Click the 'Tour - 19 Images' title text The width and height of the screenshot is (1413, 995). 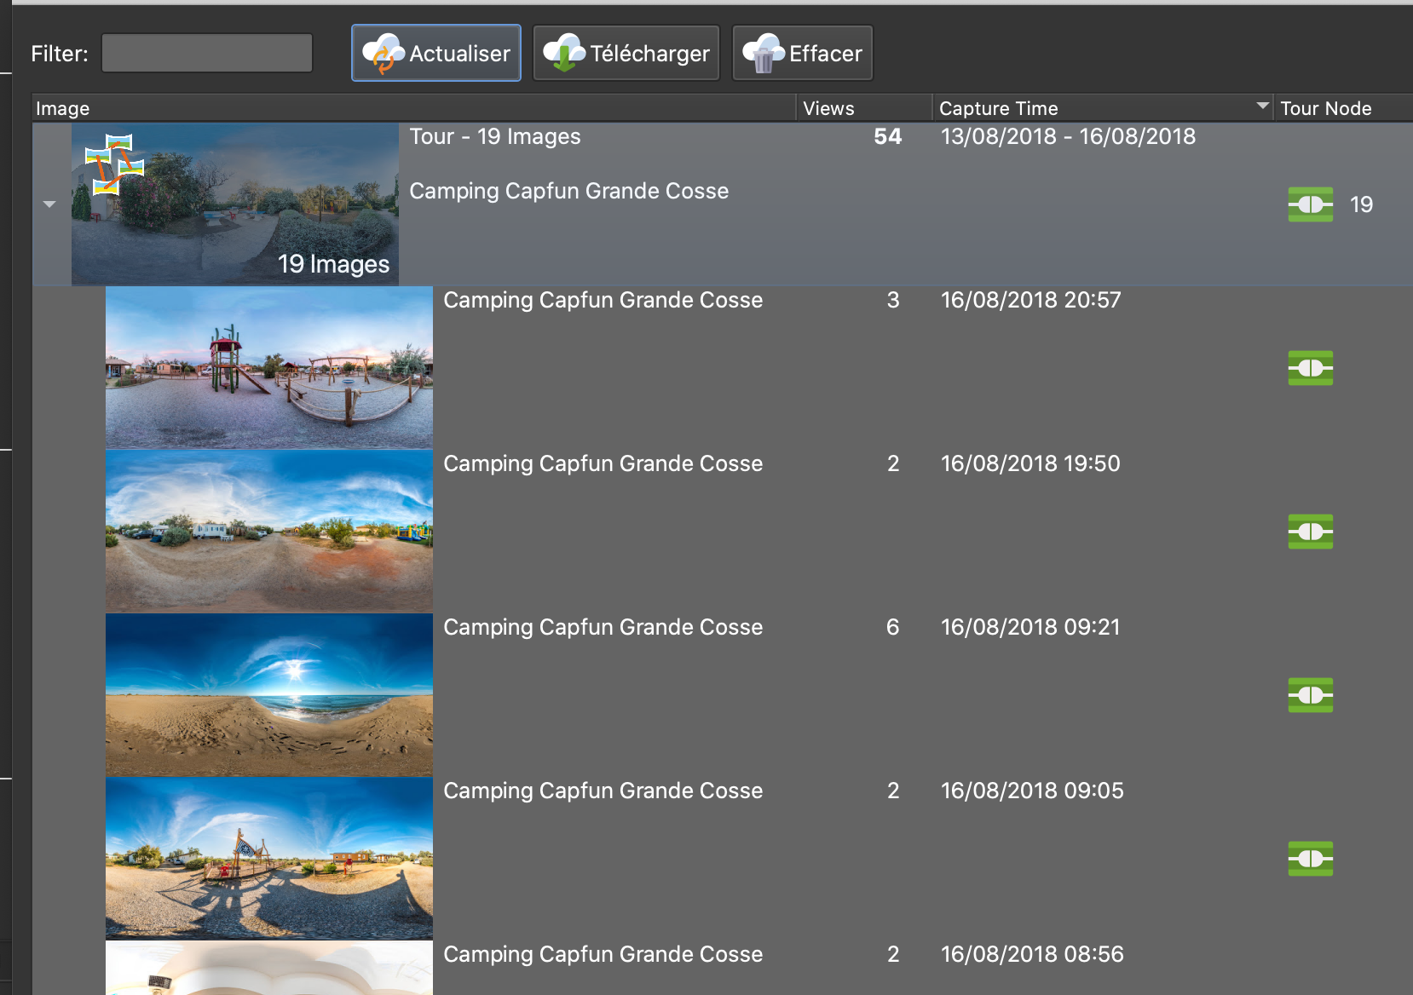coord(495,136)
